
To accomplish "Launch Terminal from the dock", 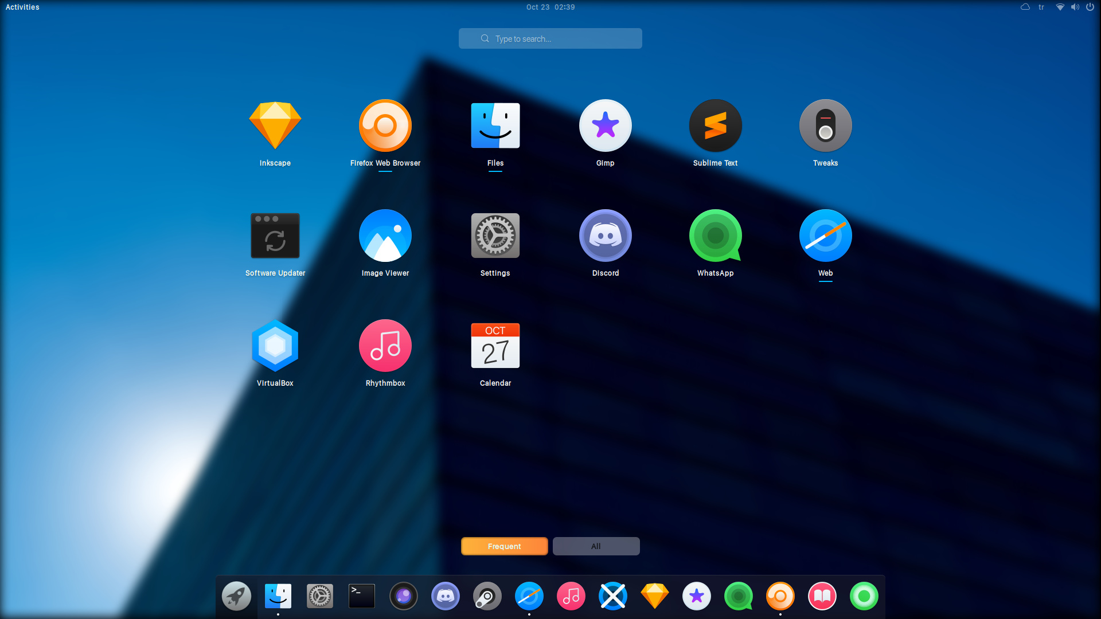I will tap(362, 596).
